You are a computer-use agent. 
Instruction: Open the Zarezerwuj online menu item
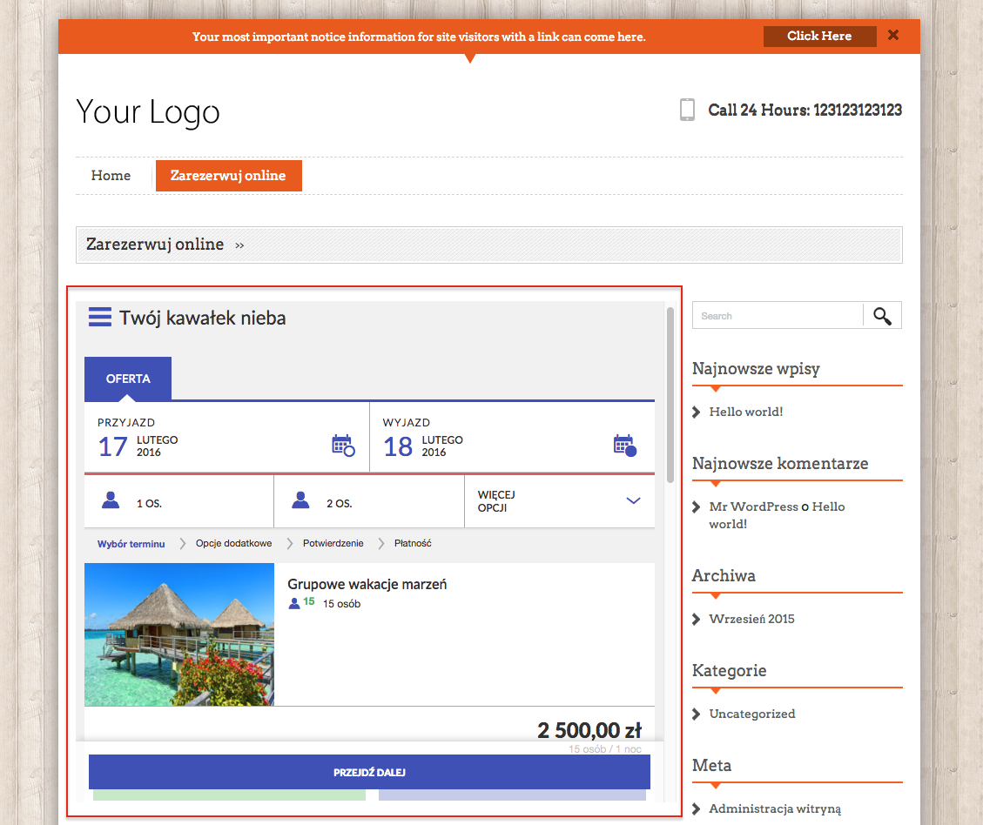click(x=229, y=176)
